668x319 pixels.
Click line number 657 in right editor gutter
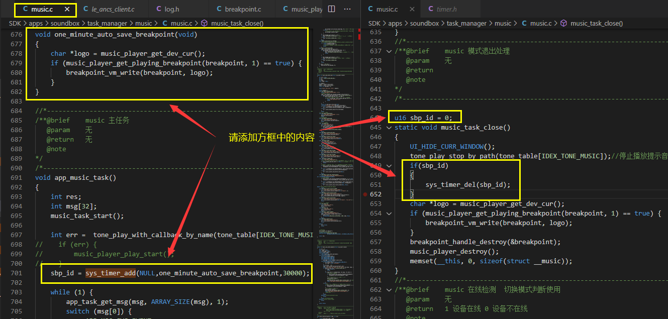point(375,242)
